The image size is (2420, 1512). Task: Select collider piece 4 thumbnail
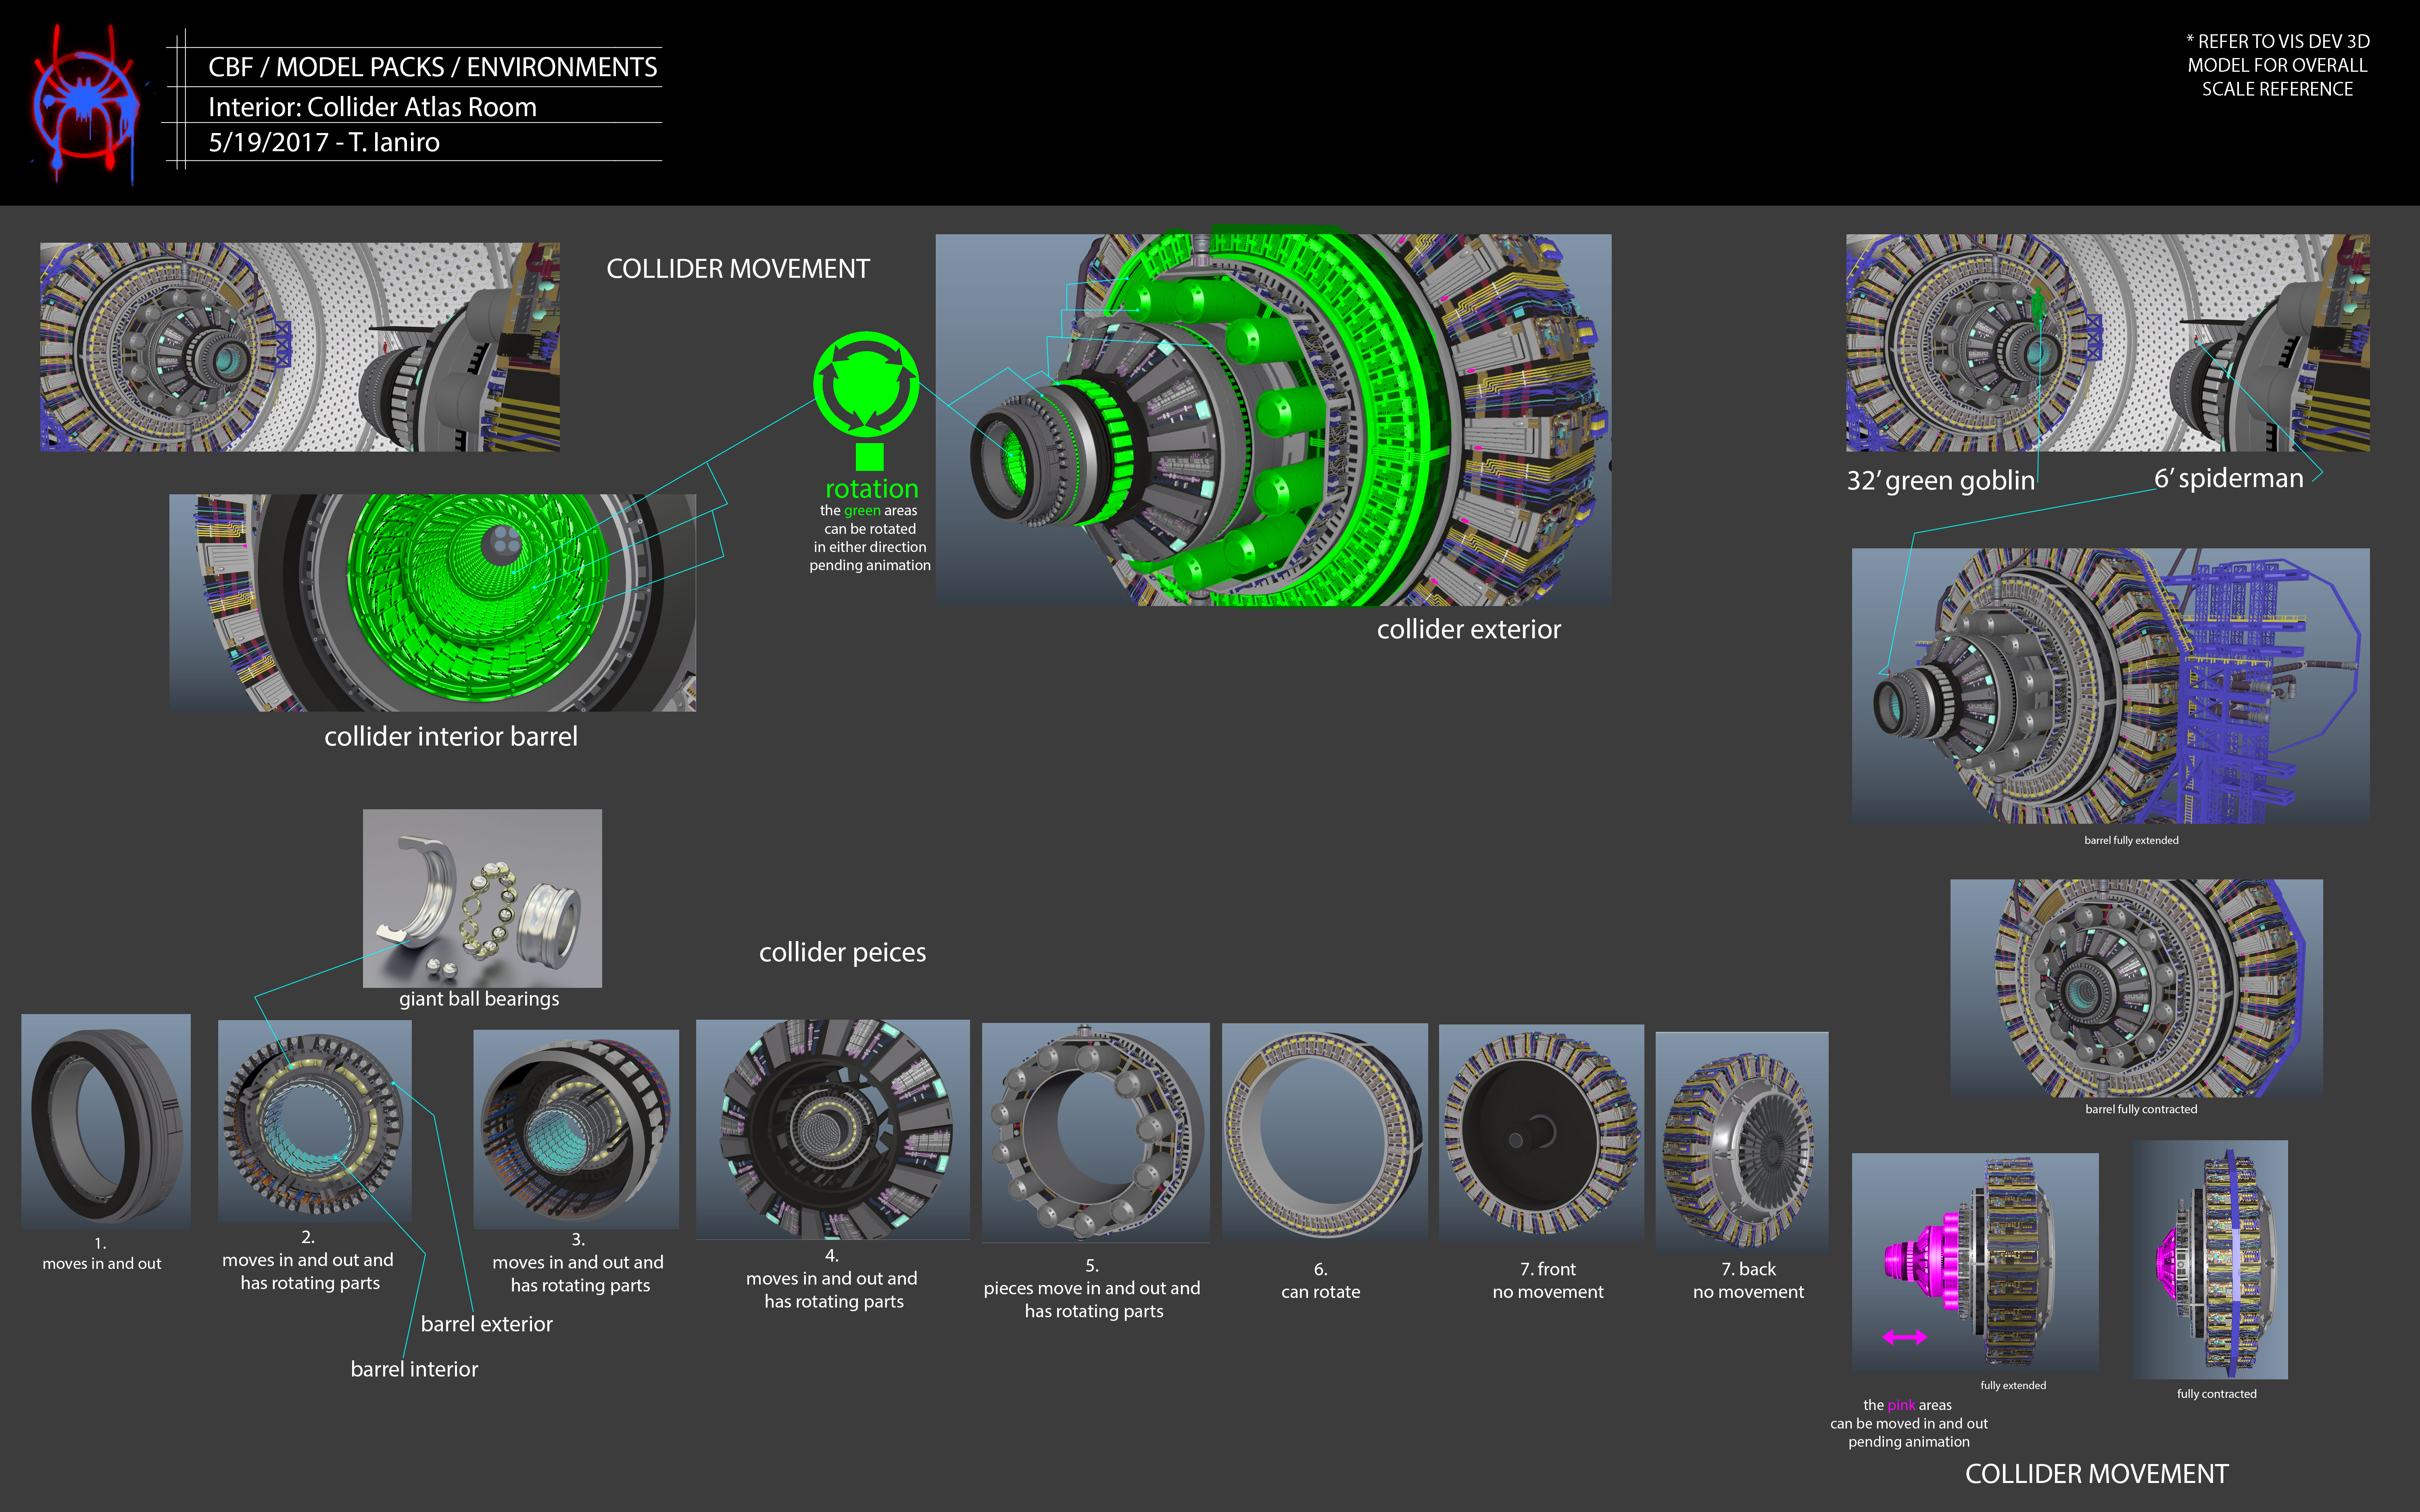(x=832, y=1128)
